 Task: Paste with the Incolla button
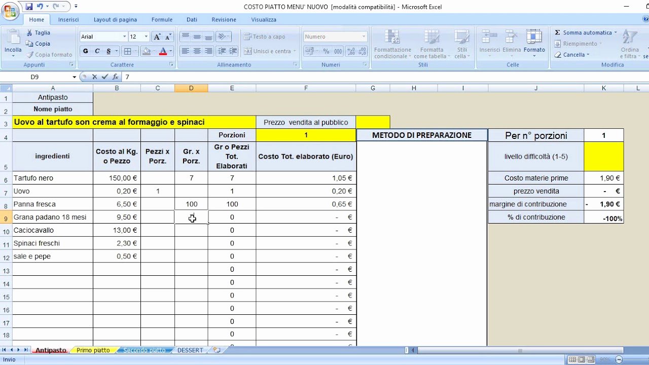tap(13, 42)
